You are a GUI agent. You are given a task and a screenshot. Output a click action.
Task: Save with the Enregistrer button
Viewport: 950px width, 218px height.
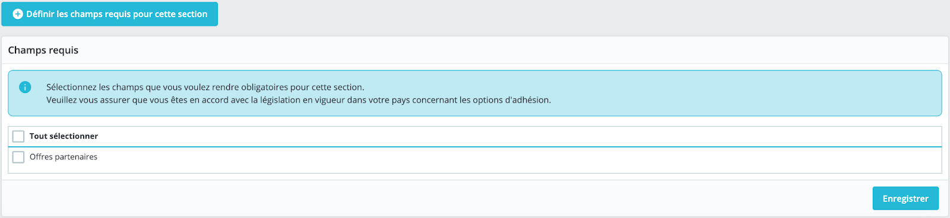tap(905, 198)
